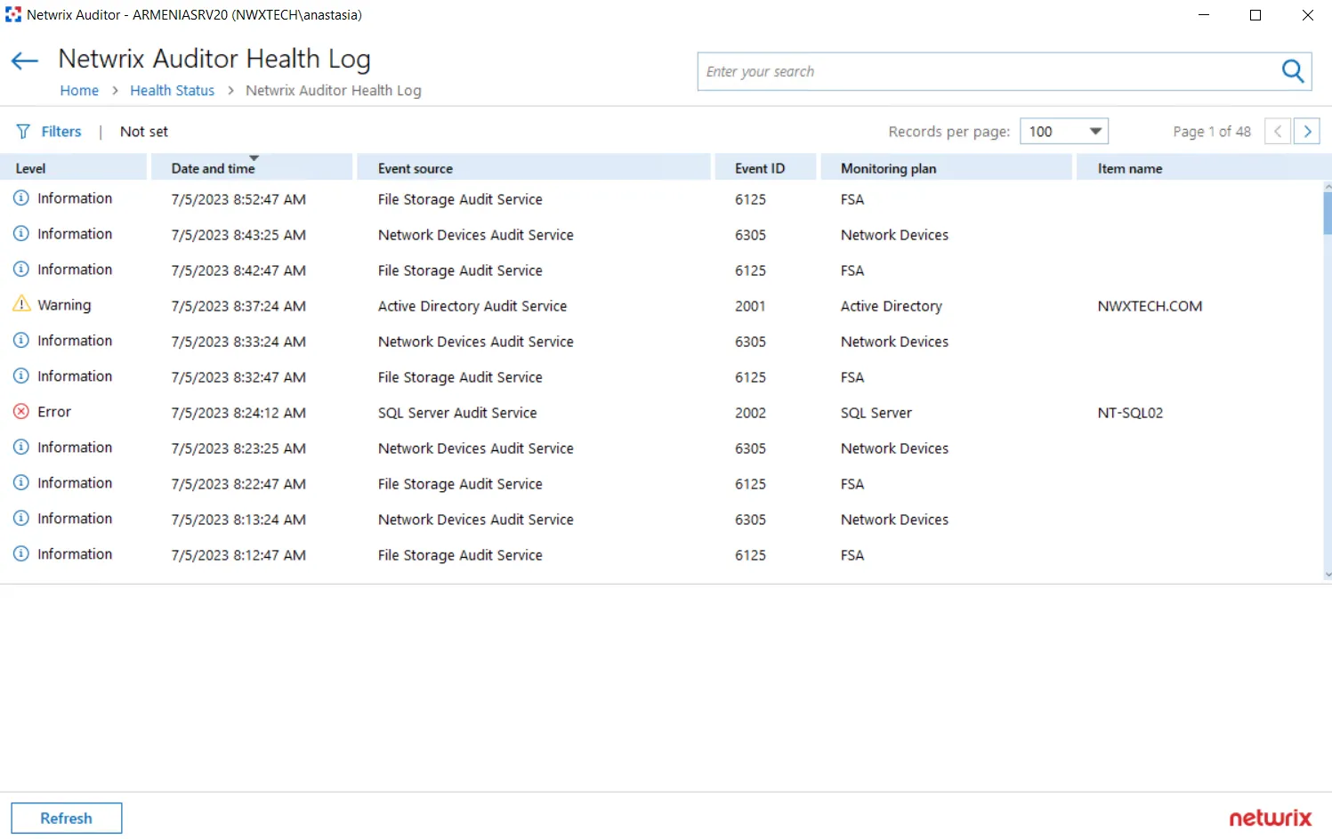Click the info icon for 8:52:47 AM row
The image size is (1332, 839).
(21, 198)
